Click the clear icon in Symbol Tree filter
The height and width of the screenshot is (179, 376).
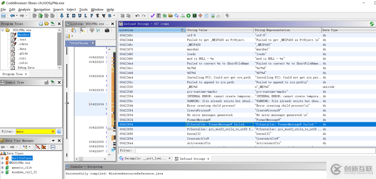pos(53,131)
